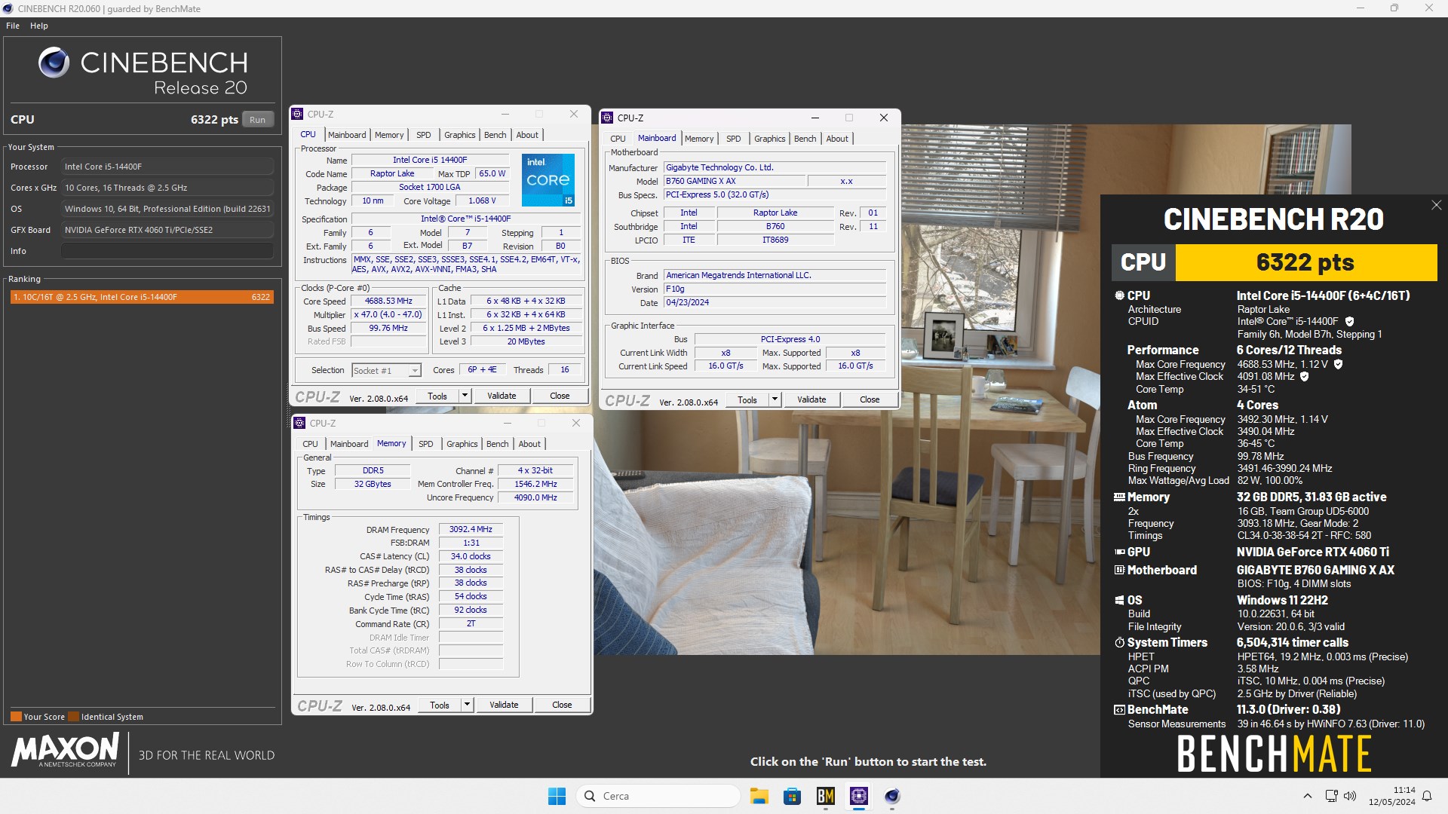This screenshot has width=1448, height=814.
Task: Close the BenchMate result overlay
Action: click(x=1436, y=205)
